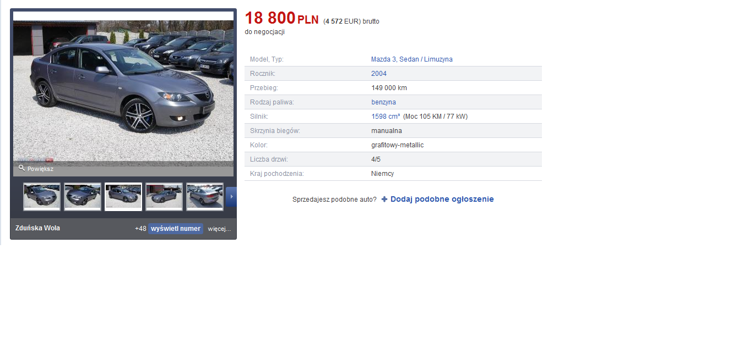
Task: Select the third, highlighted car thumbnail
Action: (123, 197)
